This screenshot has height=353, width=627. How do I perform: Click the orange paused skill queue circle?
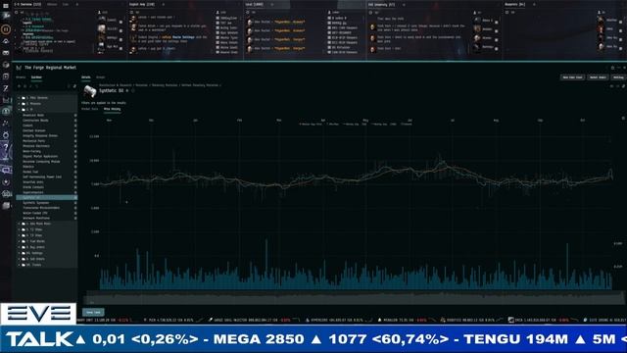pyautogui.click(x=6, y=29)
